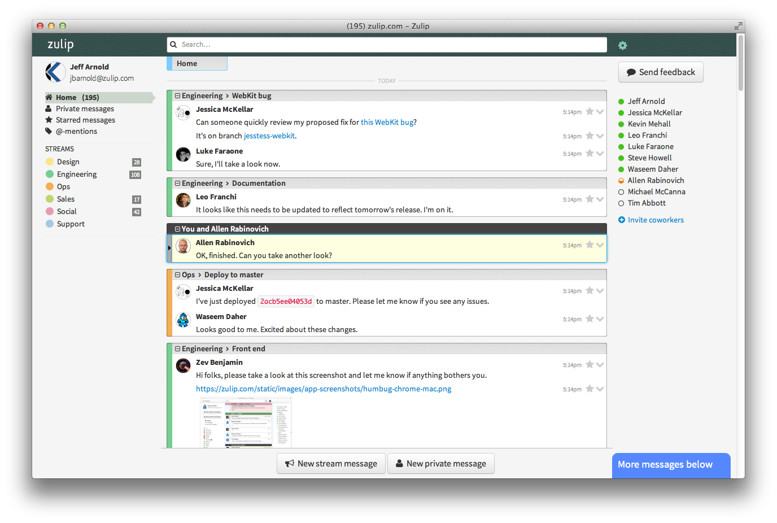This screenshot has width=777, height=523.
Task: Click the Home house icon in sidebar
Action: [49, 97]
